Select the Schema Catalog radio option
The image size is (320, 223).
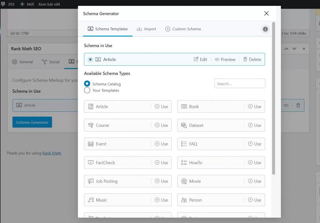point(87,84)
